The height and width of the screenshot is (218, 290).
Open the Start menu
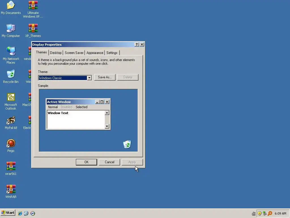8,213
